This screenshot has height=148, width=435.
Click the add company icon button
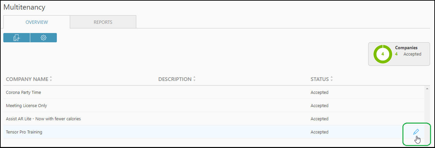pyautogui.click(x=17, y=38)
